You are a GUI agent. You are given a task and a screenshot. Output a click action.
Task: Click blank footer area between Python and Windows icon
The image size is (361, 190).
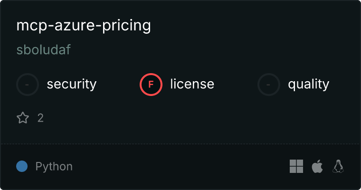(180, 166)
